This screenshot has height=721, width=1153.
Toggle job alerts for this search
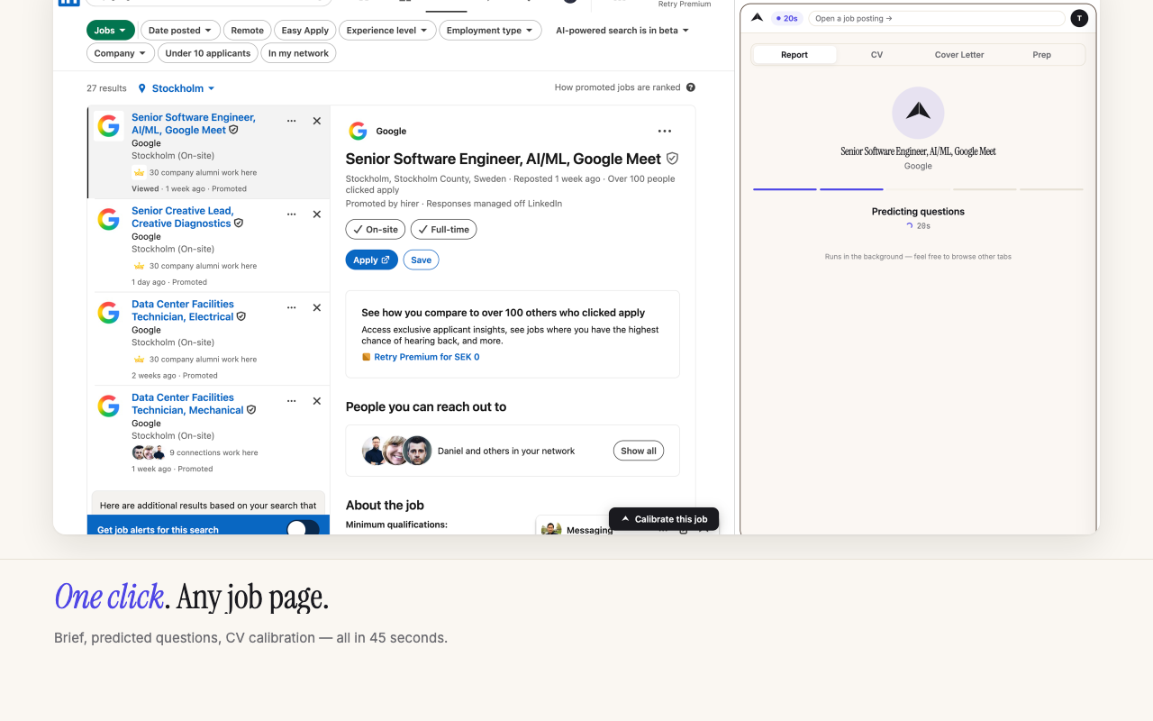[x=303, y=529]
